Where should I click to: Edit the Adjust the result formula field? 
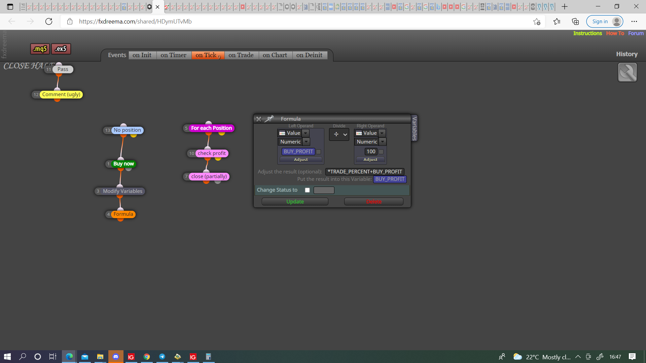click(365, 172)
